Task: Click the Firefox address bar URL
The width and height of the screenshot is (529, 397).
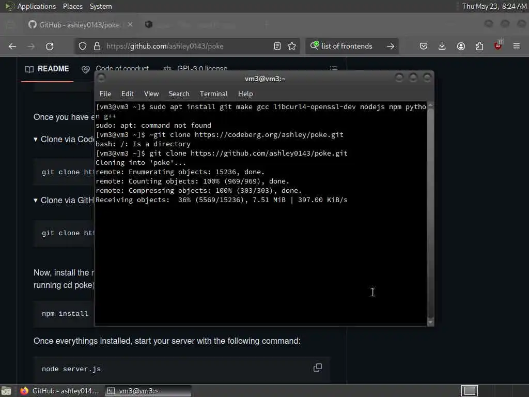Action: pos(165,46)
